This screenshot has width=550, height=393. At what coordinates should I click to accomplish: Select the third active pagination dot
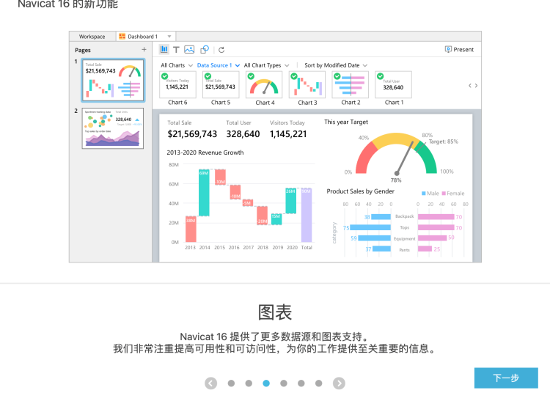point(266,383)
